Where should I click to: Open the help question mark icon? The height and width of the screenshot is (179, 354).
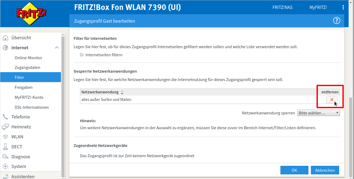(336, 21)
